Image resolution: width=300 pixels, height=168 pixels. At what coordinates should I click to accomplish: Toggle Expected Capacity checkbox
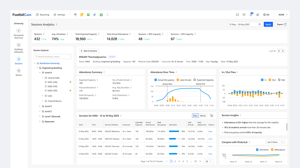point(195,80)
